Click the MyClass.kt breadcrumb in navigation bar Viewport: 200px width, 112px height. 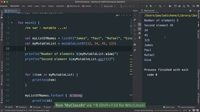click(73, 6)
